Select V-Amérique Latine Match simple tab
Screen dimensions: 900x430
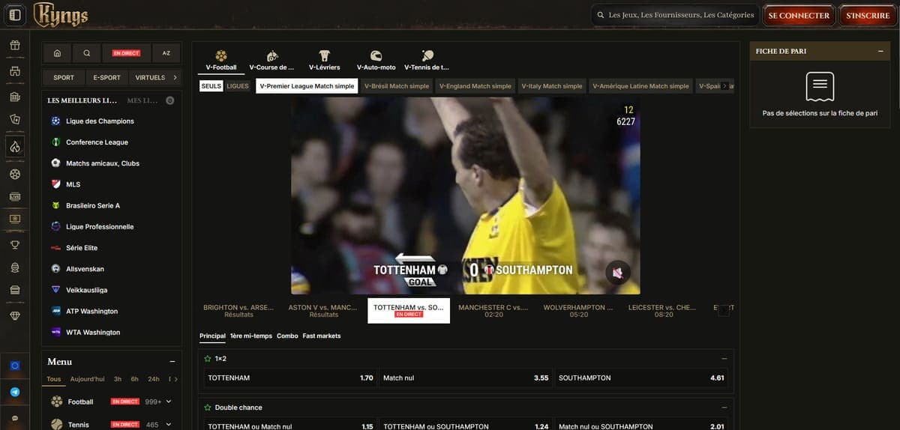tap(640, 86)
